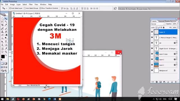Select the Path Selection tool
The image size is (180, 101).
click(2, 42)
